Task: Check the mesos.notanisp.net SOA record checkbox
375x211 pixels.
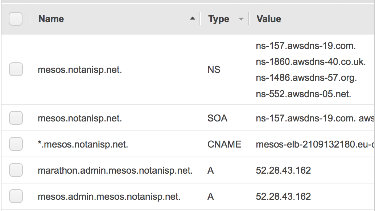Action: [16, 118]
